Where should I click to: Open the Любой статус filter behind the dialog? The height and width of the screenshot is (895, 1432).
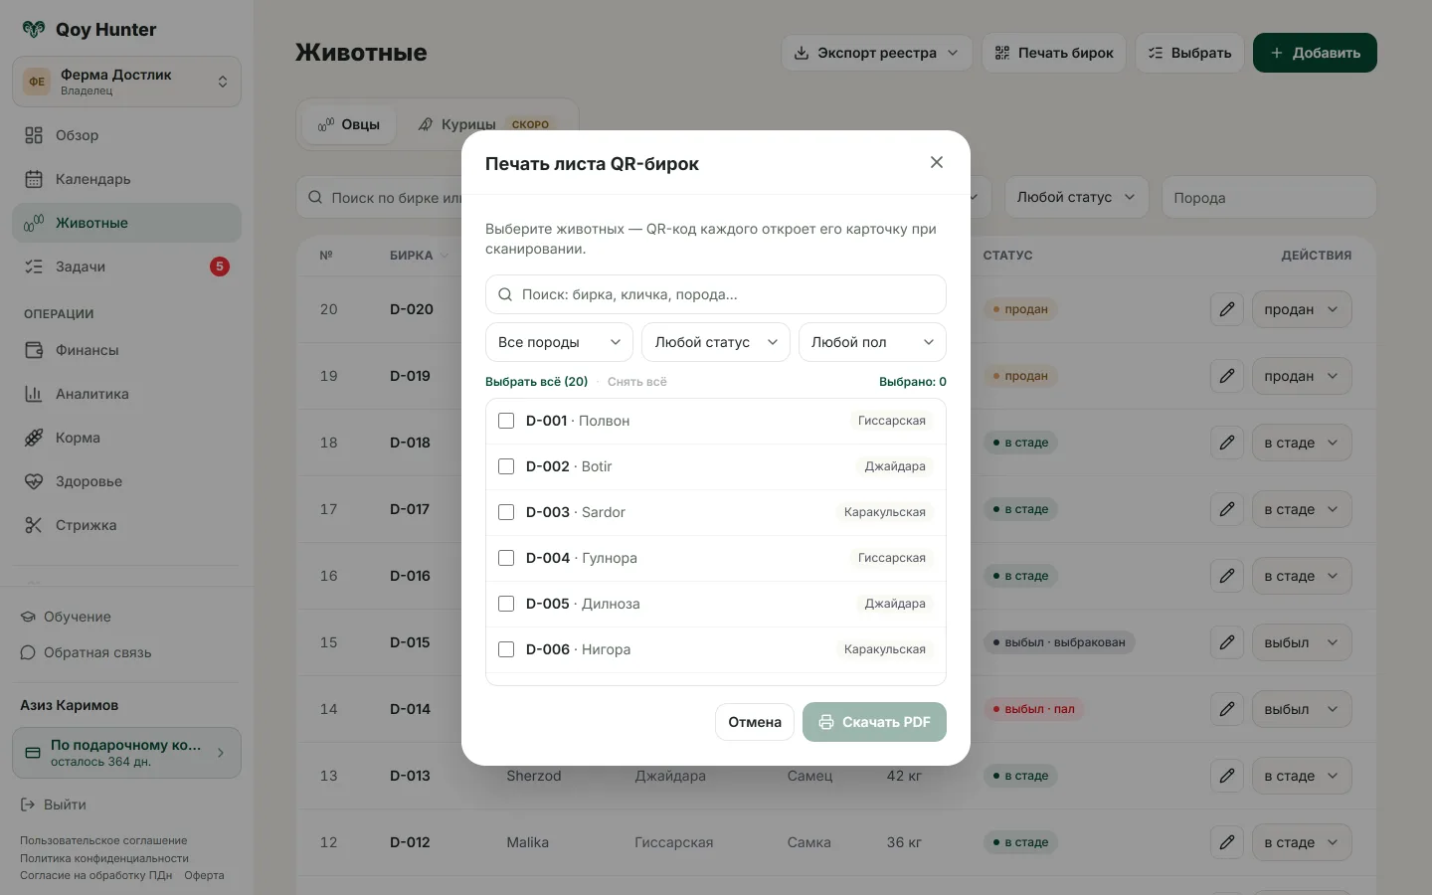pyautogui.click(x=1076, y=197)
